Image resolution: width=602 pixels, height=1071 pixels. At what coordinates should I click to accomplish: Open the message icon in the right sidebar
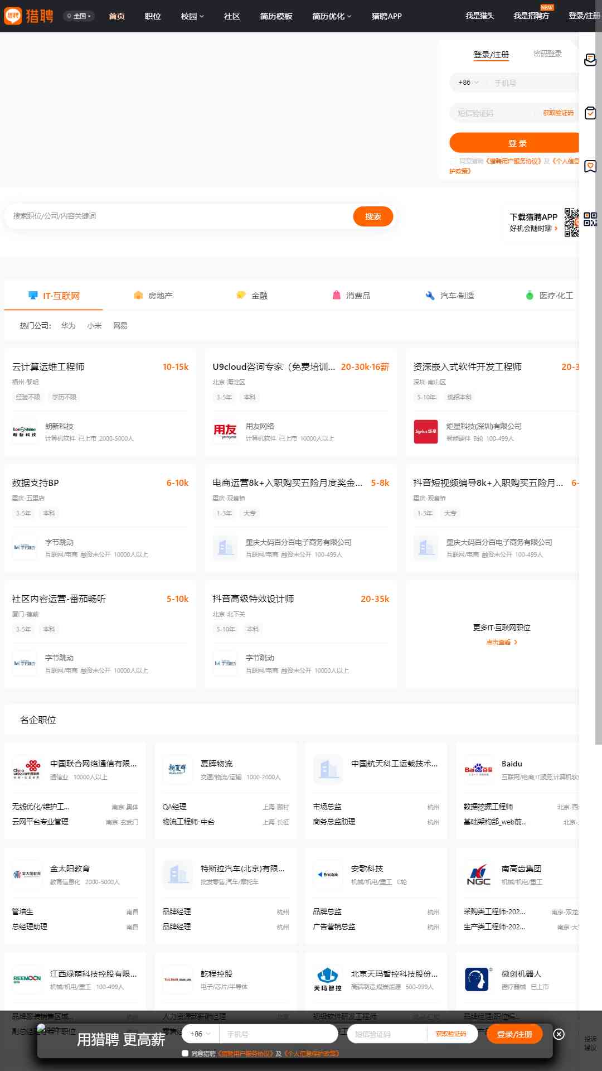590,60
